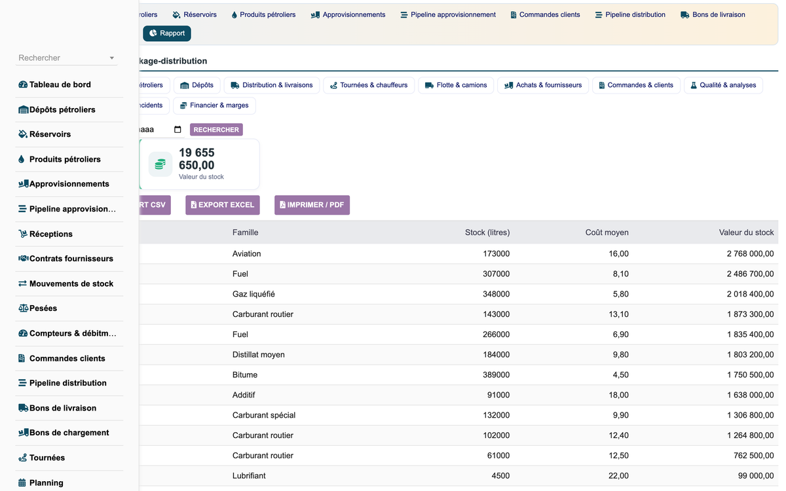
Task: Click pie chart icon on Rapport button
Action: click(153, 33)
